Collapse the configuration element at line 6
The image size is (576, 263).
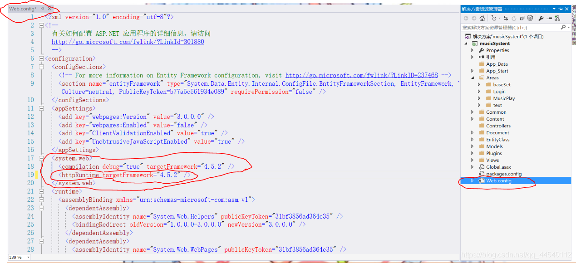(42, 58)
